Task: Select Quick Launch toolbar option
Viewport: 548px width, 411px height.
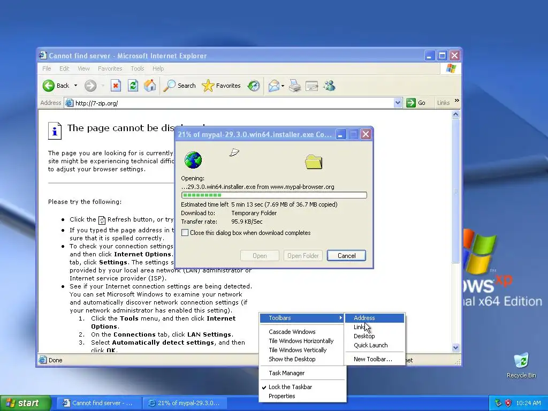Action: point(375,345)
